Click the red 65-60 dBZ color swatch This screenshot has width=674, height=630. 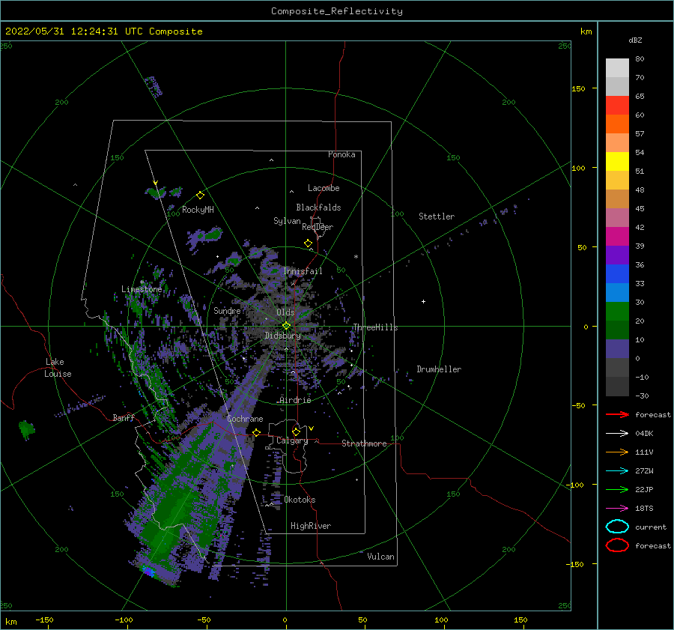point(617,106)
